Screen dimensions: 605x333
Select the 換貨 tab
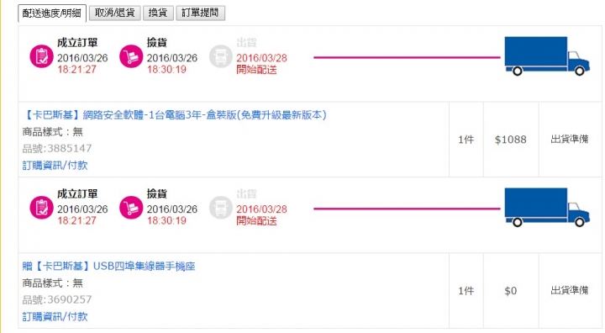[x=158, y=13]
